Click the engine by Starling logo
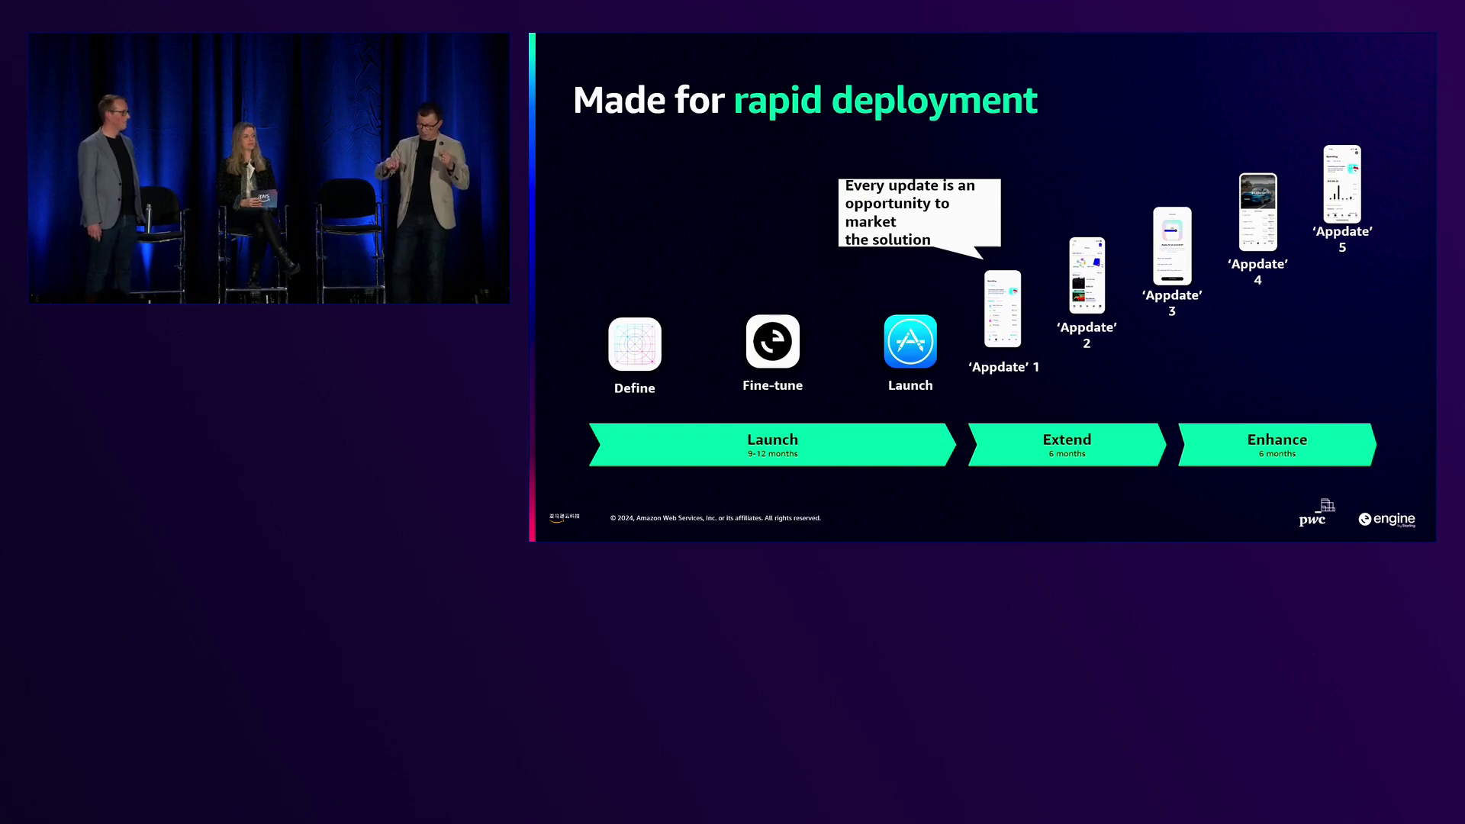Image resolution: width=1465 pixels, height=824 pixels. (1386, 520)
